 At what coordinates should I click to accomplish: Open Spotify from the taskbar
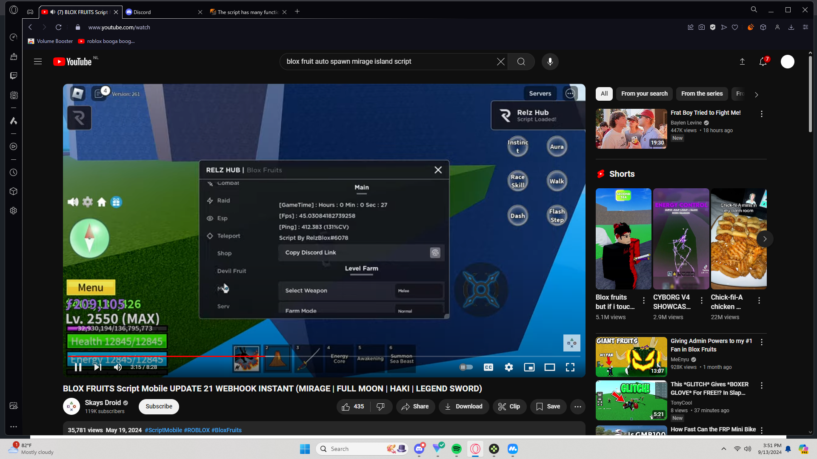tap(457, 449)
